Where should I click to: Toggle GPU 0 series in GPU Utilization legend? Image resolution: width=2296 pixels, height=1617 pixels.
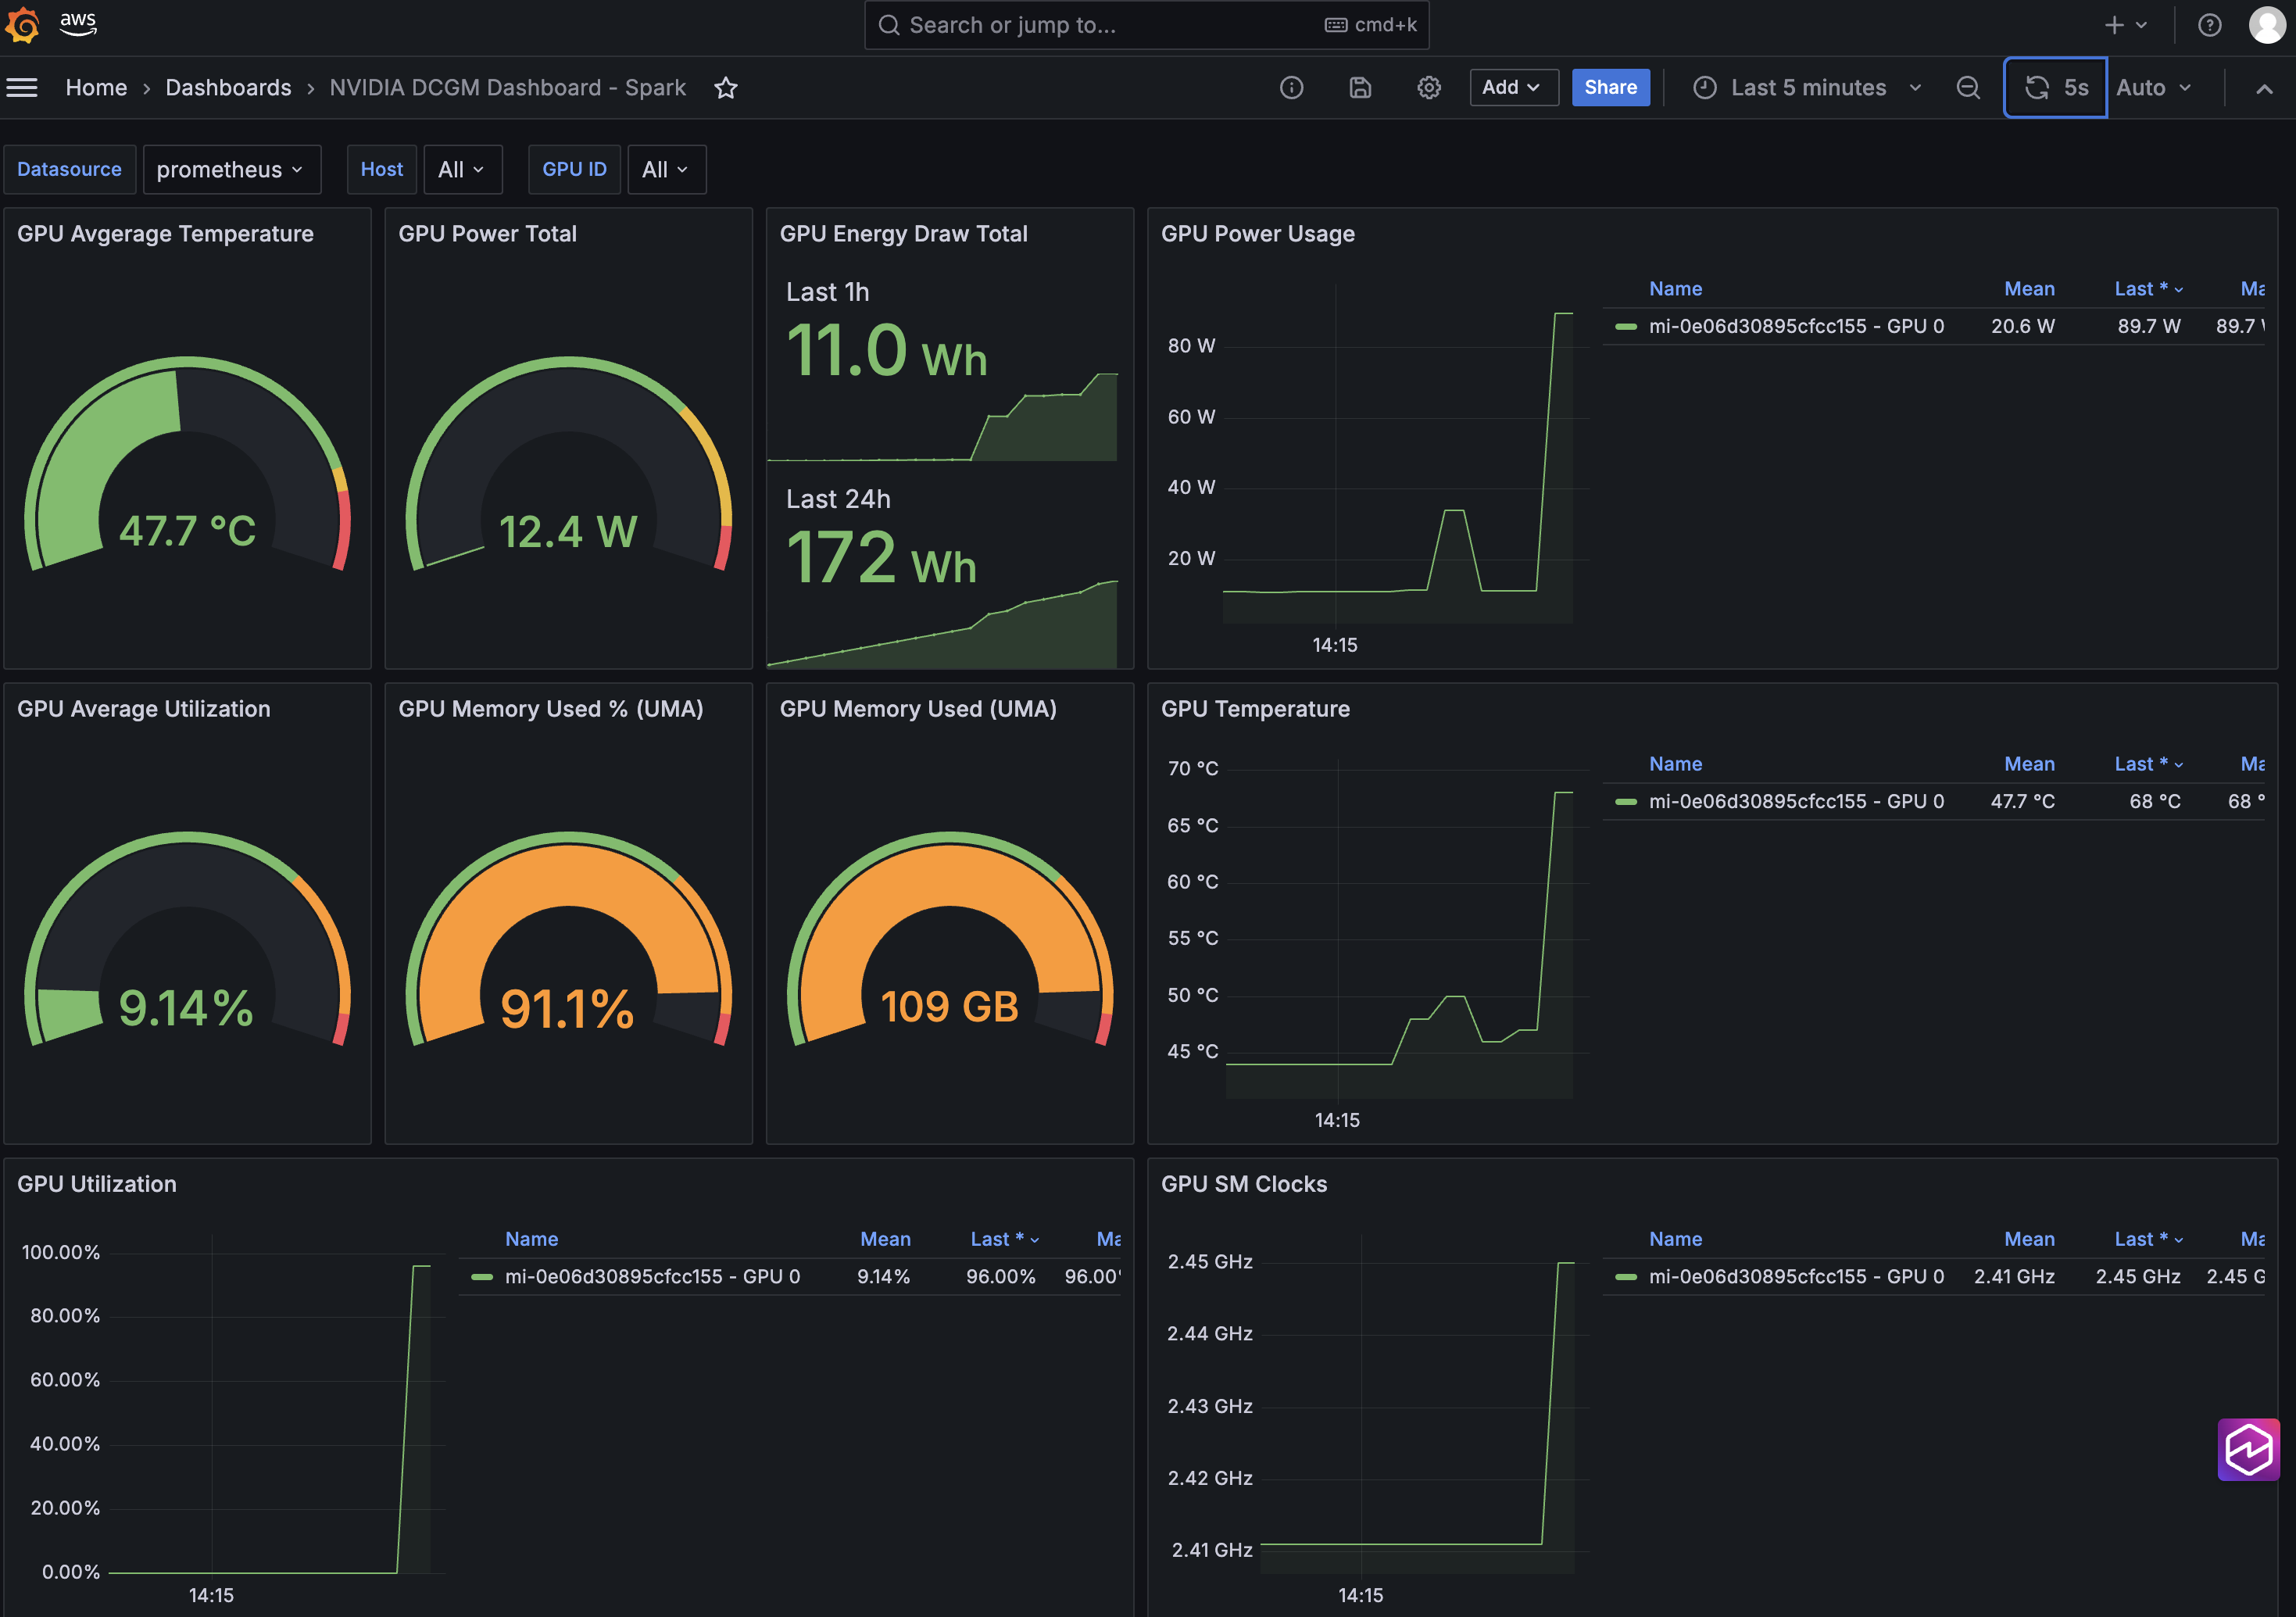click(x=651, y=1276)
